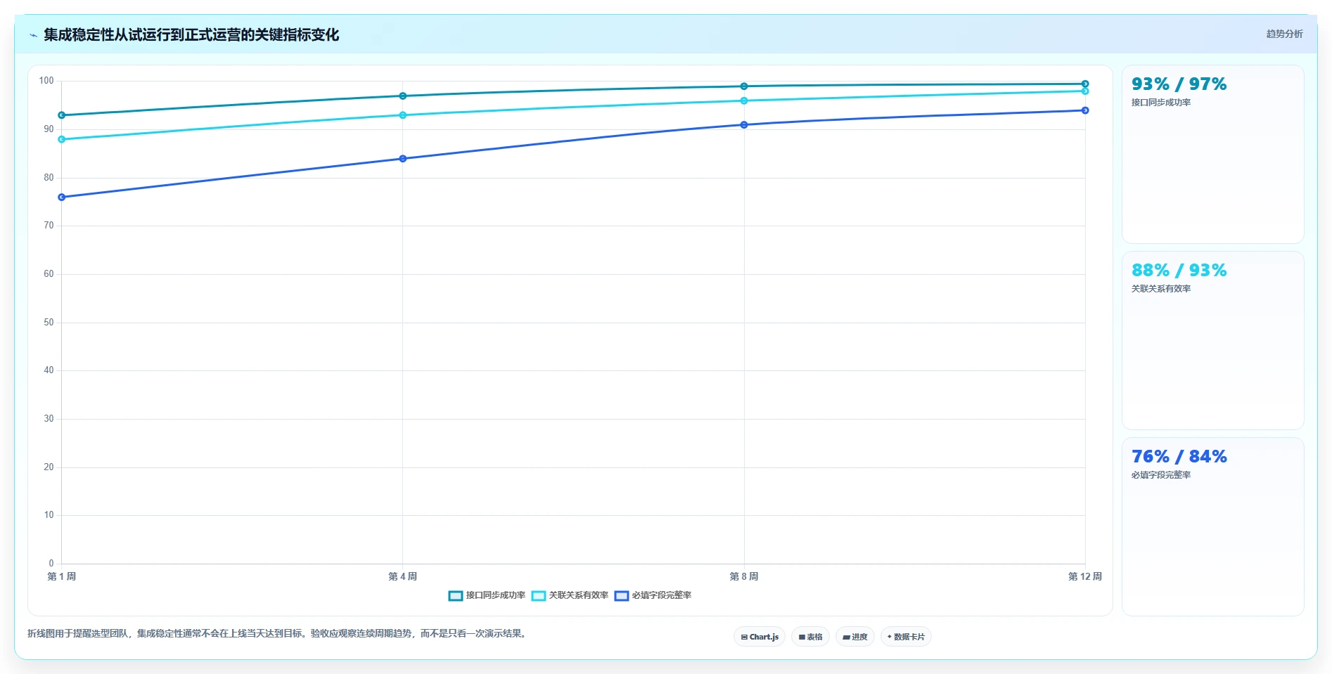Click the 第 8 周 axis label
This screenshot has height=674, width=1332.
tap(744, 576)
